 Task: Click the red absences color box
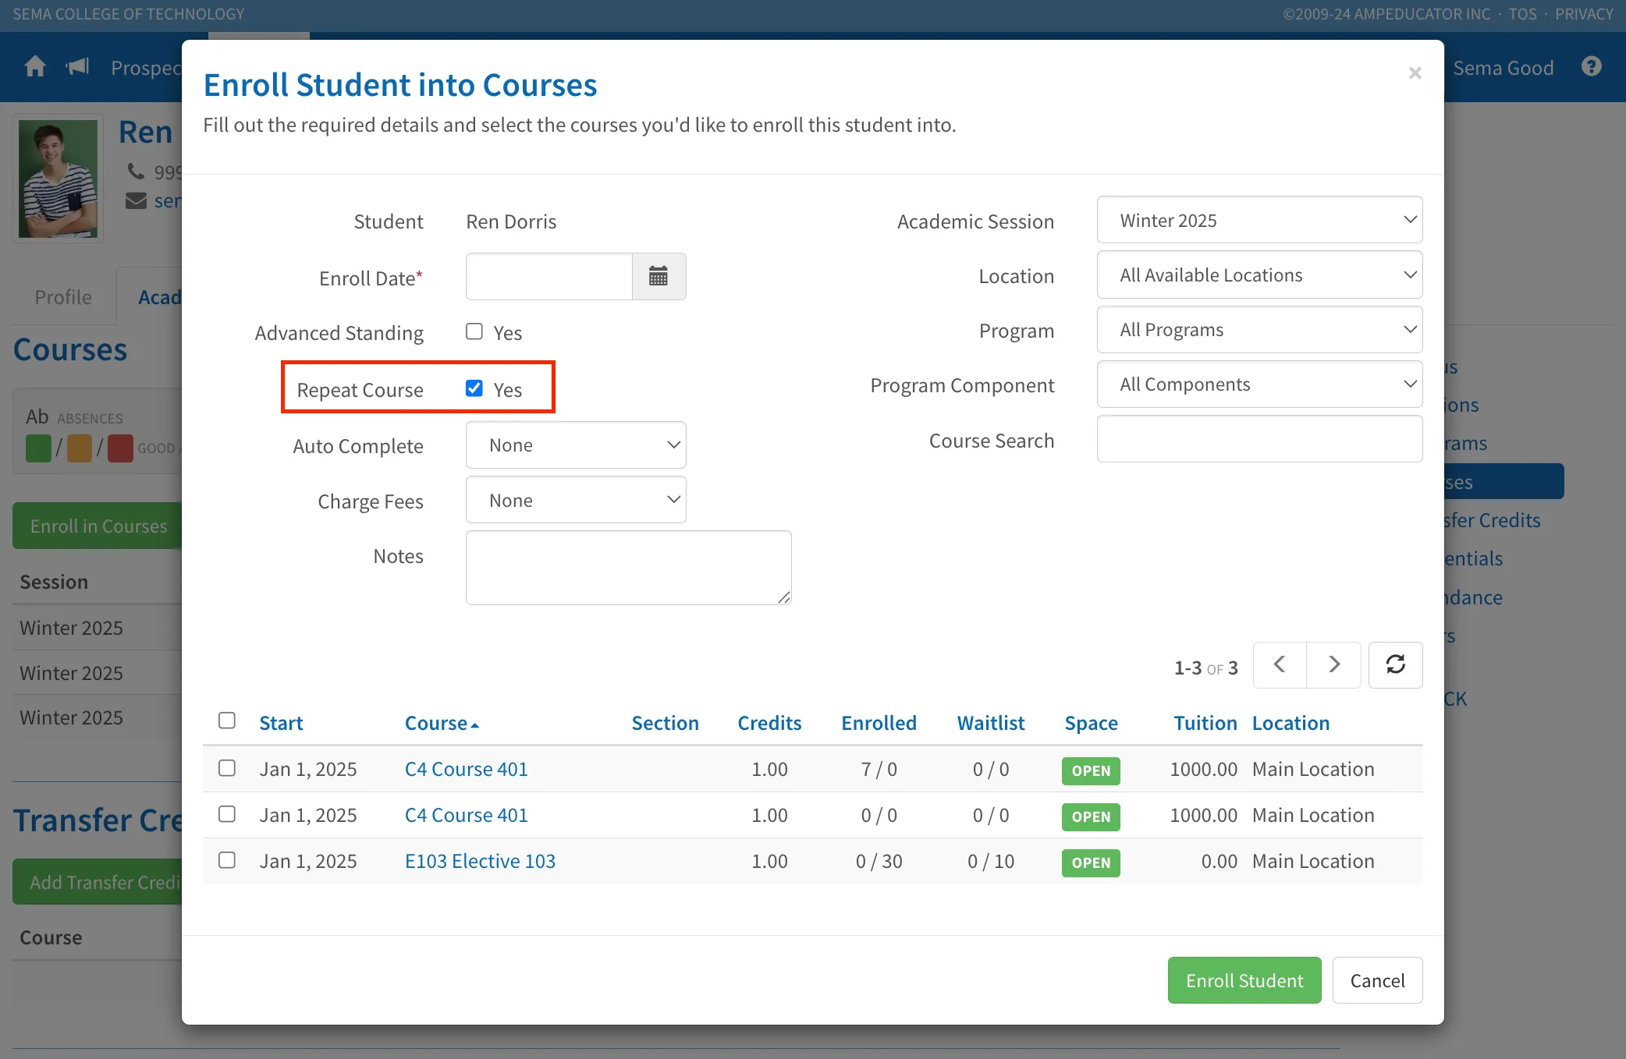[x=120, y=448]
